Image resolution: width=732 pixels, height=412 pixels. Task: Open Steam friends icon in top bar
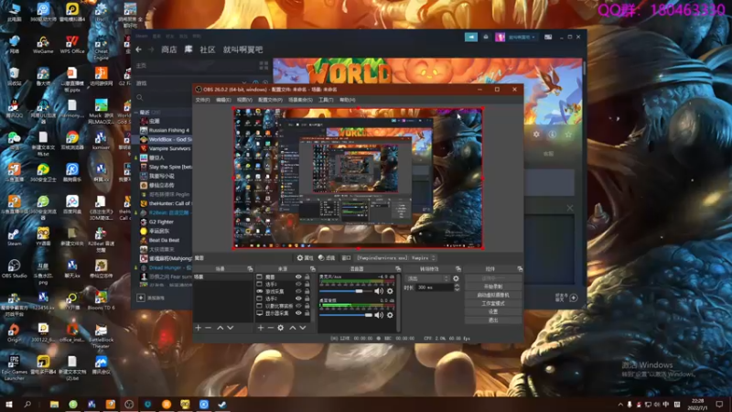(486, 37)
